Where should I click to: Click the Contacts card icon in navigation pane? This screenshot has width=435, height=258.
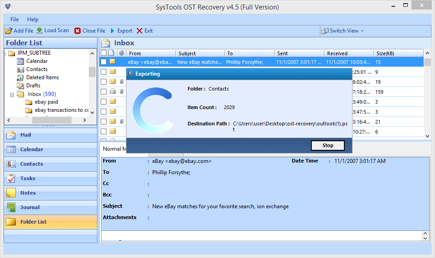11,164
